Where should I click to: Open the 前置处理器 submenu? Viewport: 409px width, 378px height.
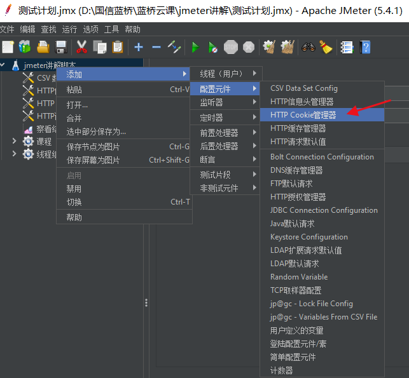click(225, 133)
